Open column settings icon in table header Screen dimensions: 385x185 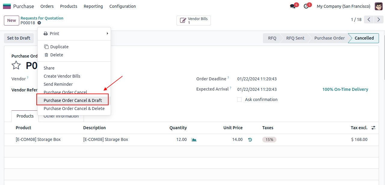pos(373,128)
